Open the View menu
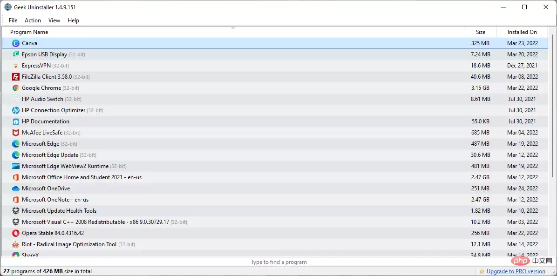Screen dimensions: 557x276 pos(54,20)
